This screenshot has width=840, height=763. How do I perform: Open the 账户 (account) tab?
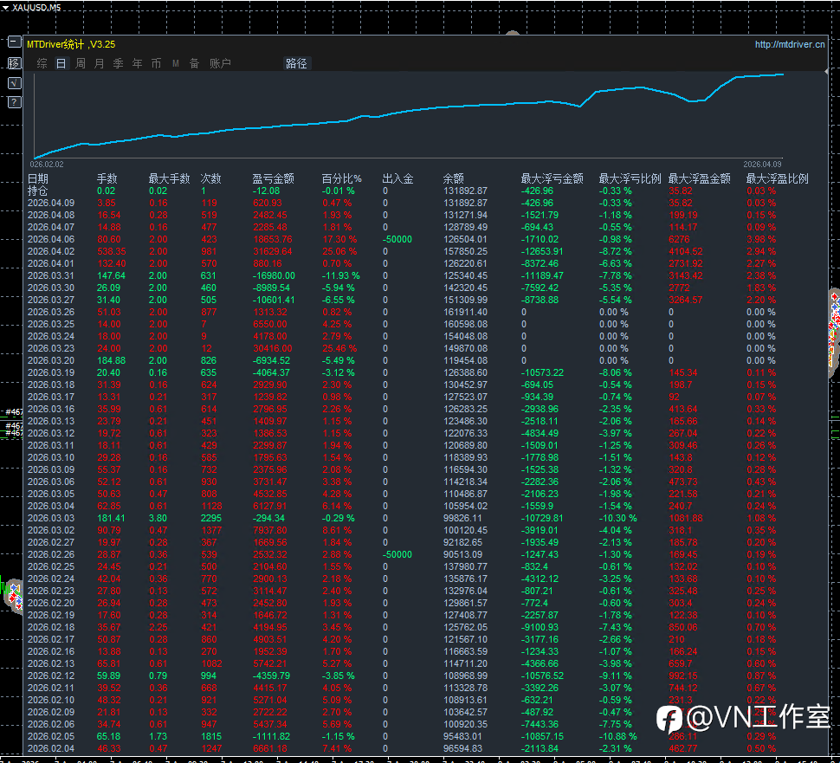tap(220, 63)
